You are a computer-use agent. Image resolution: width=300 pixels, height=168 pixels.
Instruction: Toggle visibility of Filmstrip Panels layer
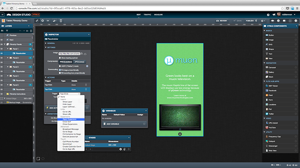tap(2, 44)
